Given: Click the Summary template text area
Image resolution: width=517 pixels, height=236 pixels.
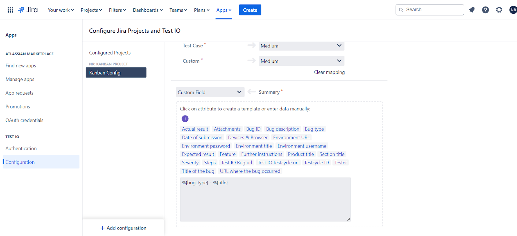Looking at the screenshot, I should click(265, 200).
